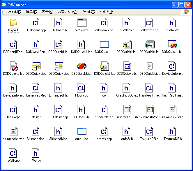The height and width of the screenshot is (171, 193).
Task: Select the stdafx.cpp file
Action: click(x=104, y=132)
